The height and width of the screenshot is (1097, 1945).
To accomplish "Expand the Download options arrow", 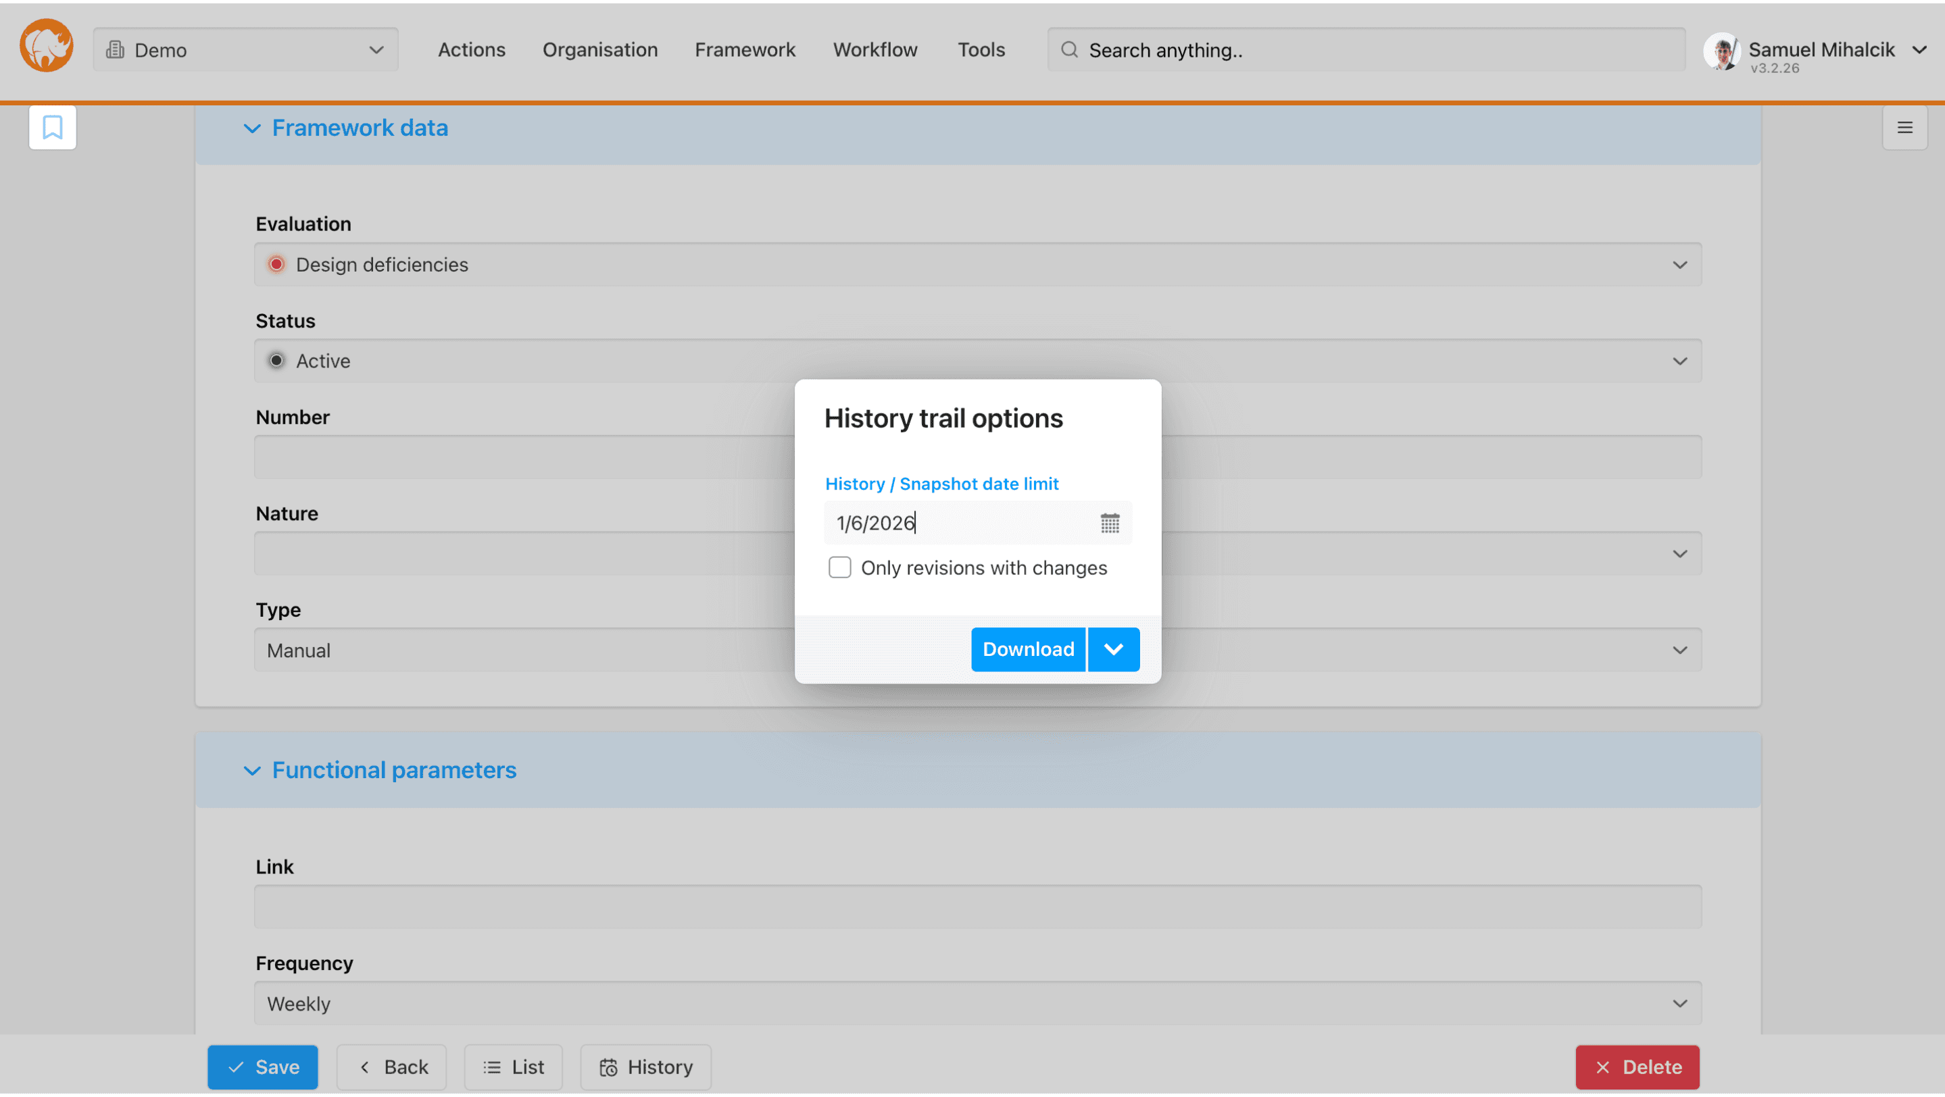I will 1114,650.
